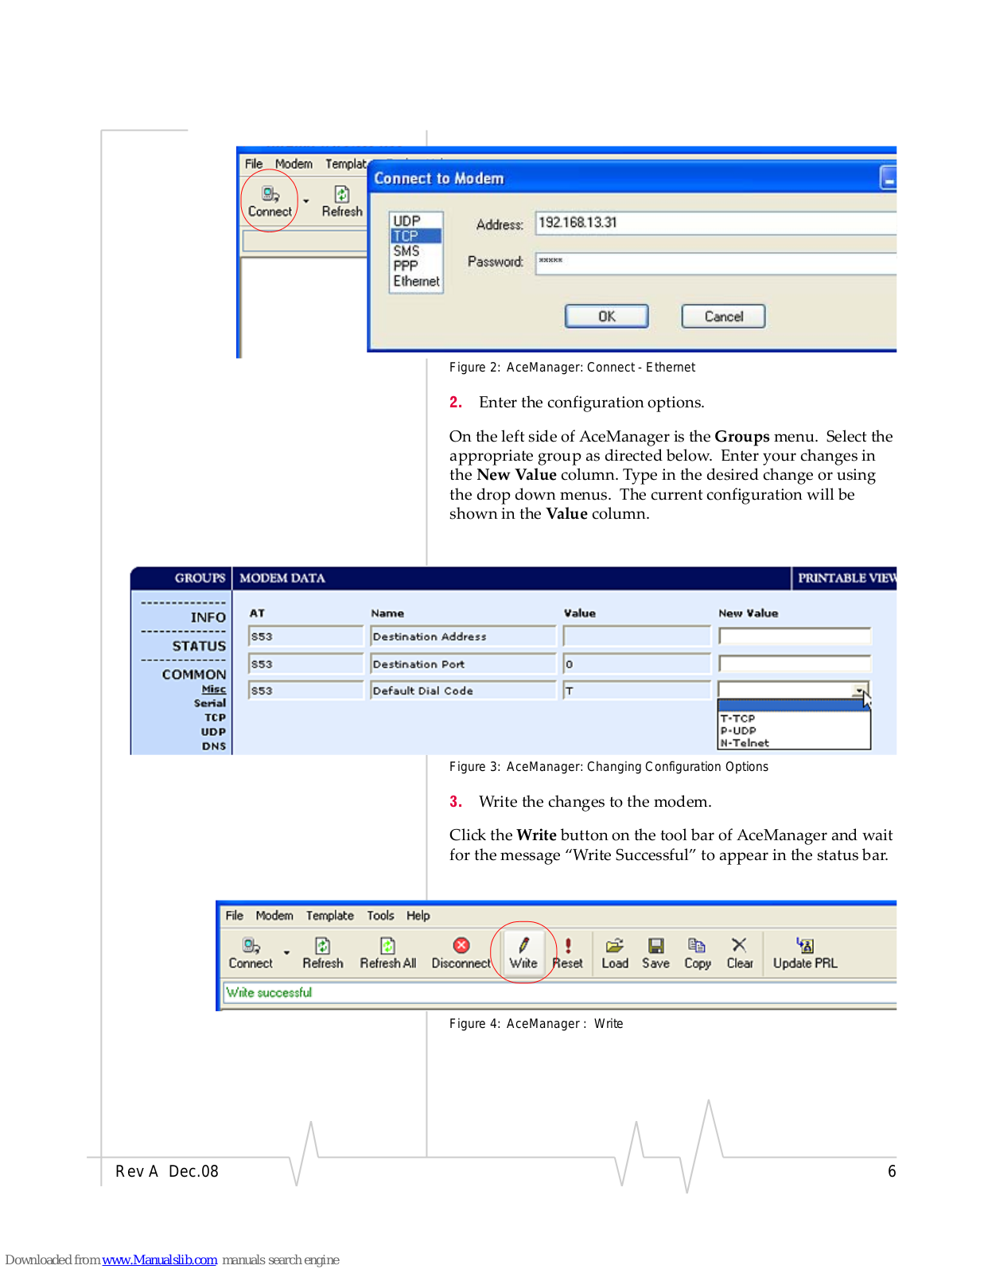Select Ethernet in the connection type list
This screenshot has height=1273, width=984.
point(415,281)
